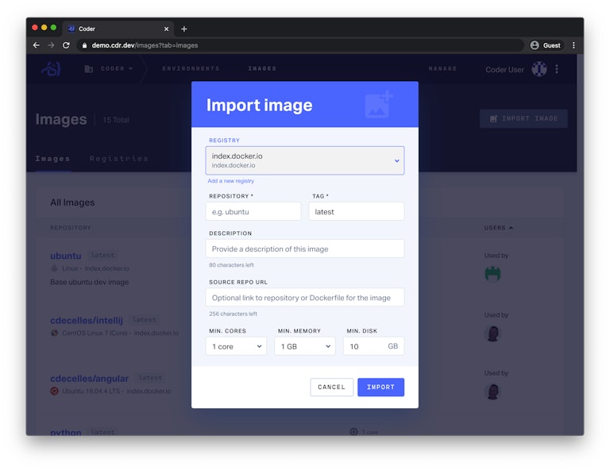Click the '15 Total' text
610x470 pixels.
(x=116, y=120)
